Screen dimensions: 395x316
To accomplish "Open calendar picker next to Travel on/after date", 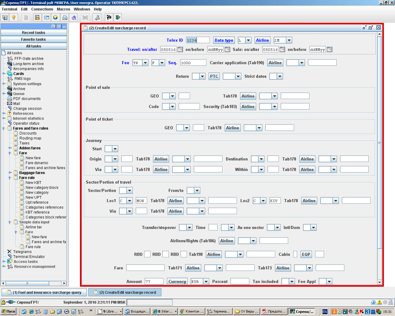I will [180, 49].
